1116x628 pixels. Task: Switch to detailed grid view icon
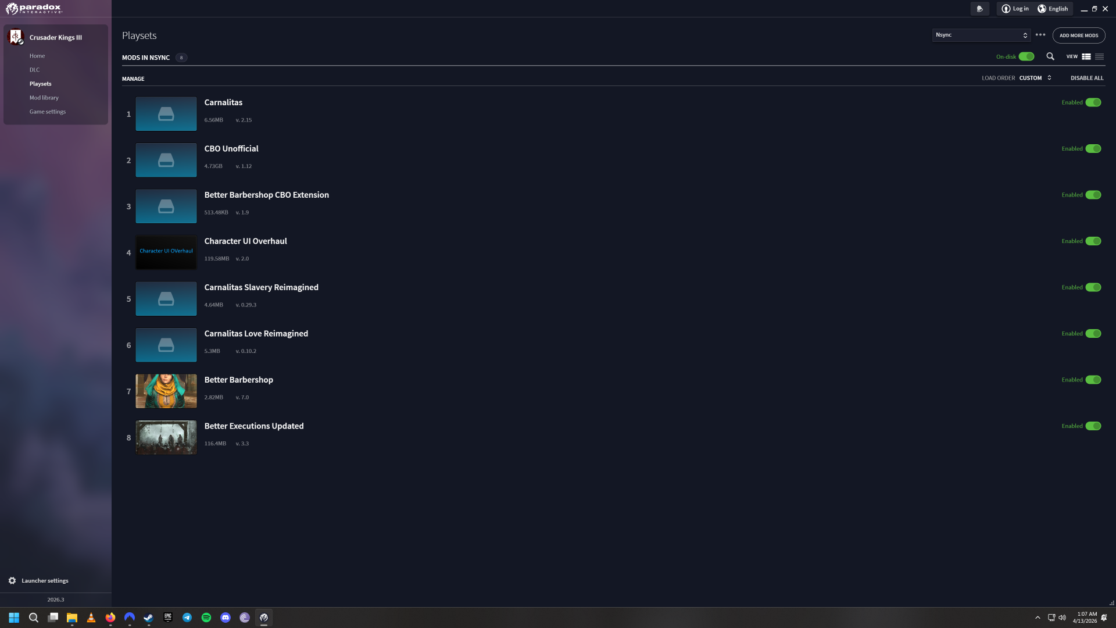(x=1086, y=56)
